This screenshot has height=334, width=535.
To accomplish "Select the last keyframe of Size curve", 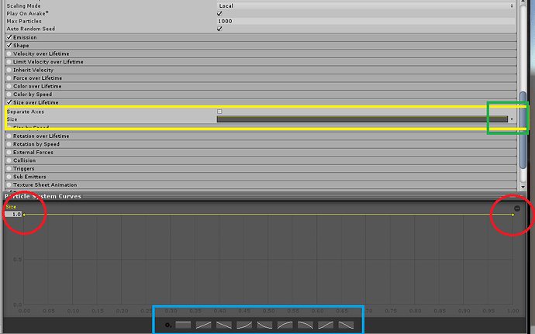I will coord(513,215).
